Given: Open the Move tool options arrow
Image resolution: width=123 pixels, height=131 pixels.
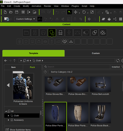Looking at the screenshot, I should click(x=79, y=13).
